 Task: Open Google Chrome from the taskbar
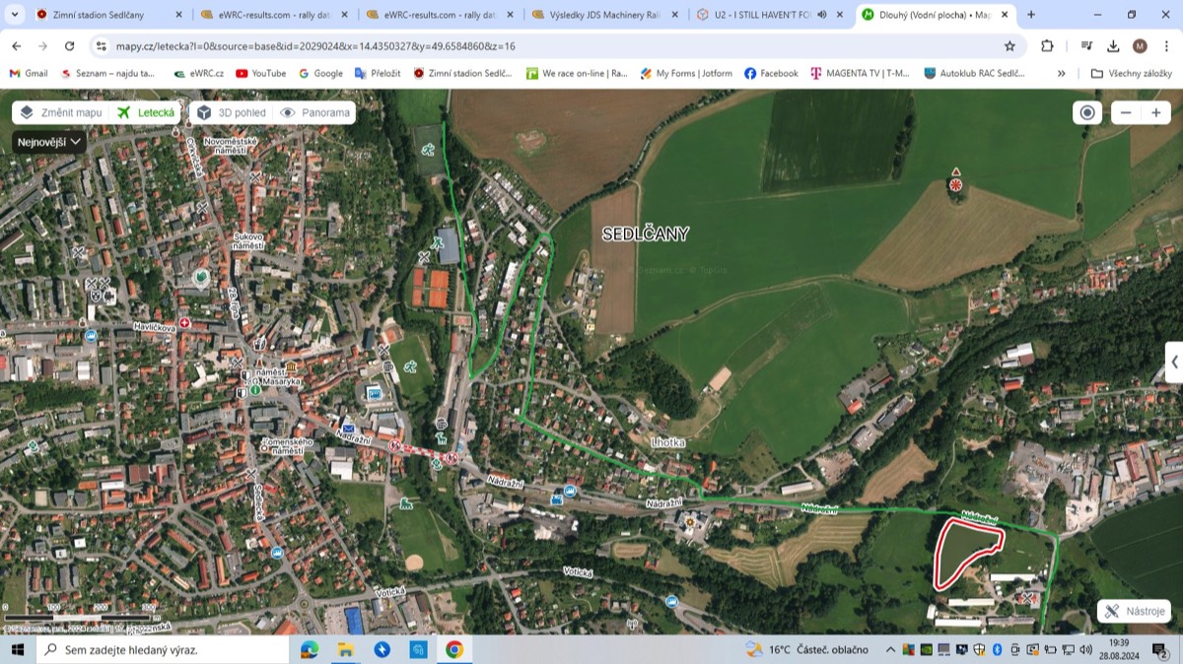click(454, 649)
